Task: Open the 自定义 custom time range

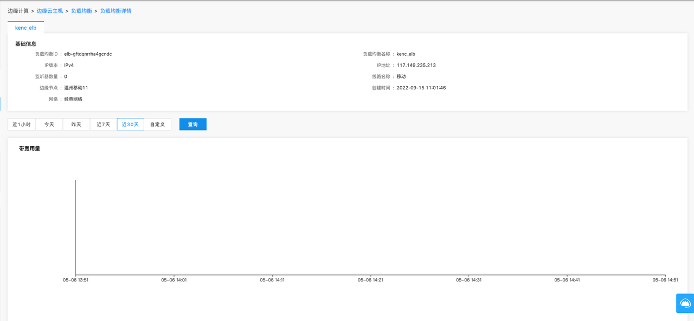Action: click(158, 125)
